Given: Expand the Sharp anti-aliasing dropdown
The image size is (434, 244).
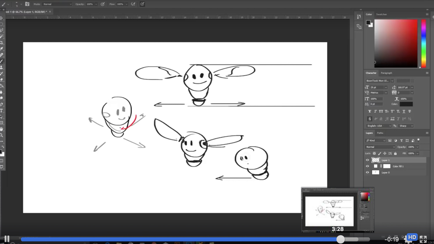Looking at the screenshot, I should [406, 126].
